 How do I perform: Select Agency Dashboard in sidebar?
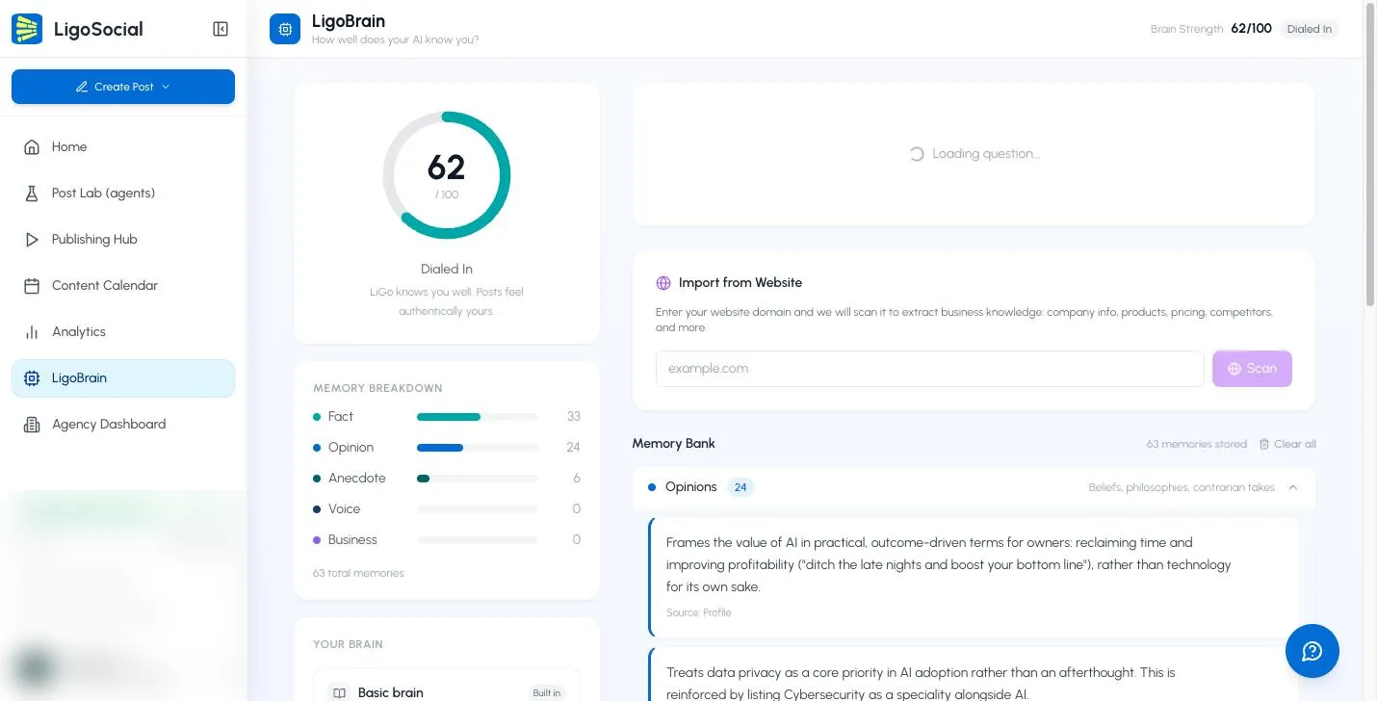123,425
